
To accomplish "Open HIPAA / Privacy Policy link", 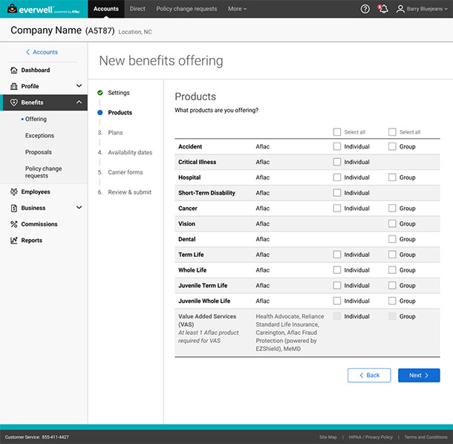I will pyautogui.click(x=371, y=437).
